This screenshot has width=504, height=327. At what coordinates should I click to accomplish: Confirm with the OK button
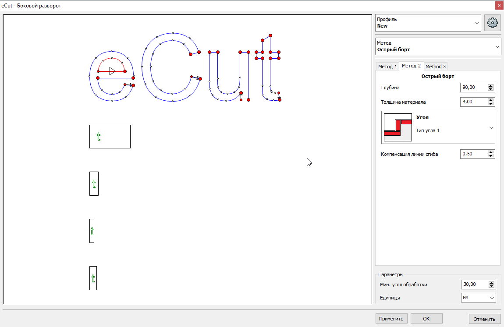click(426, 319)
